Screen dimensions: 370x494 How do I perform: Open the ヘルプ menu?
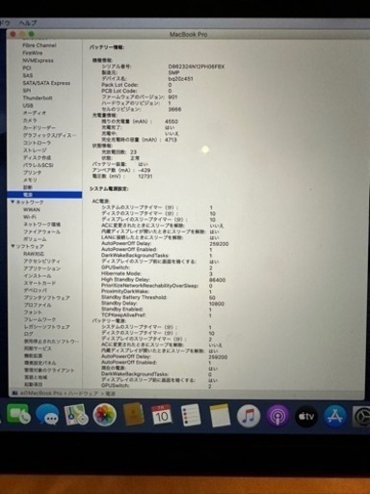pos(28,23)
